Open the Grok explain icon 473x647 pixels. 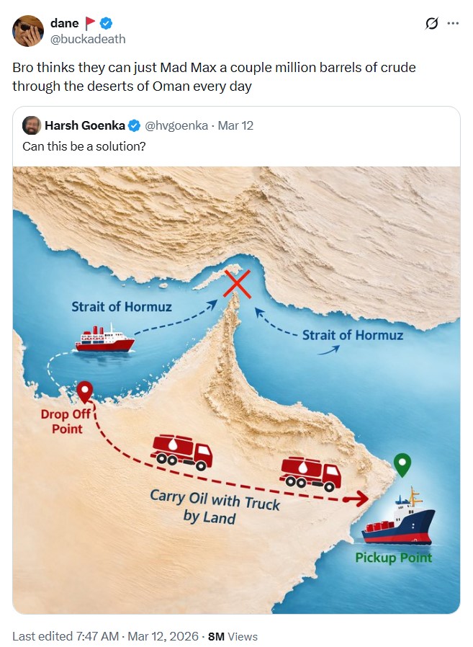(x=431, y=24)
